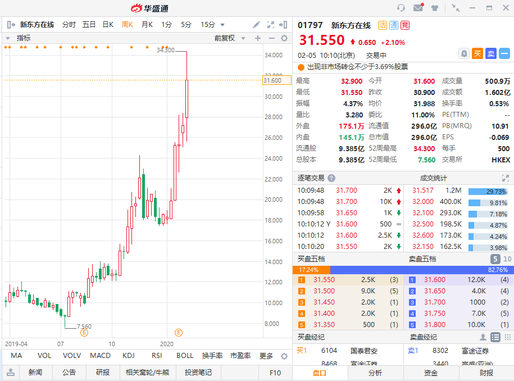
Task: Select the drawing pencil tool
Action: point(256,25)
